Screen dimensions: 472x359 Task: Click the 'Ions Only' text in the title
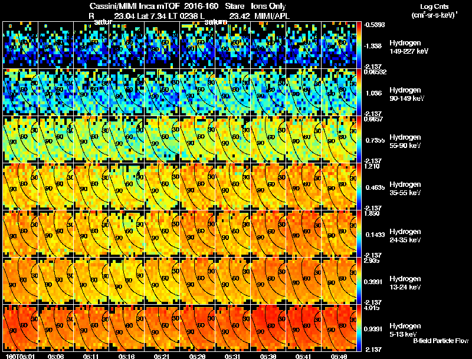(268, 6)
